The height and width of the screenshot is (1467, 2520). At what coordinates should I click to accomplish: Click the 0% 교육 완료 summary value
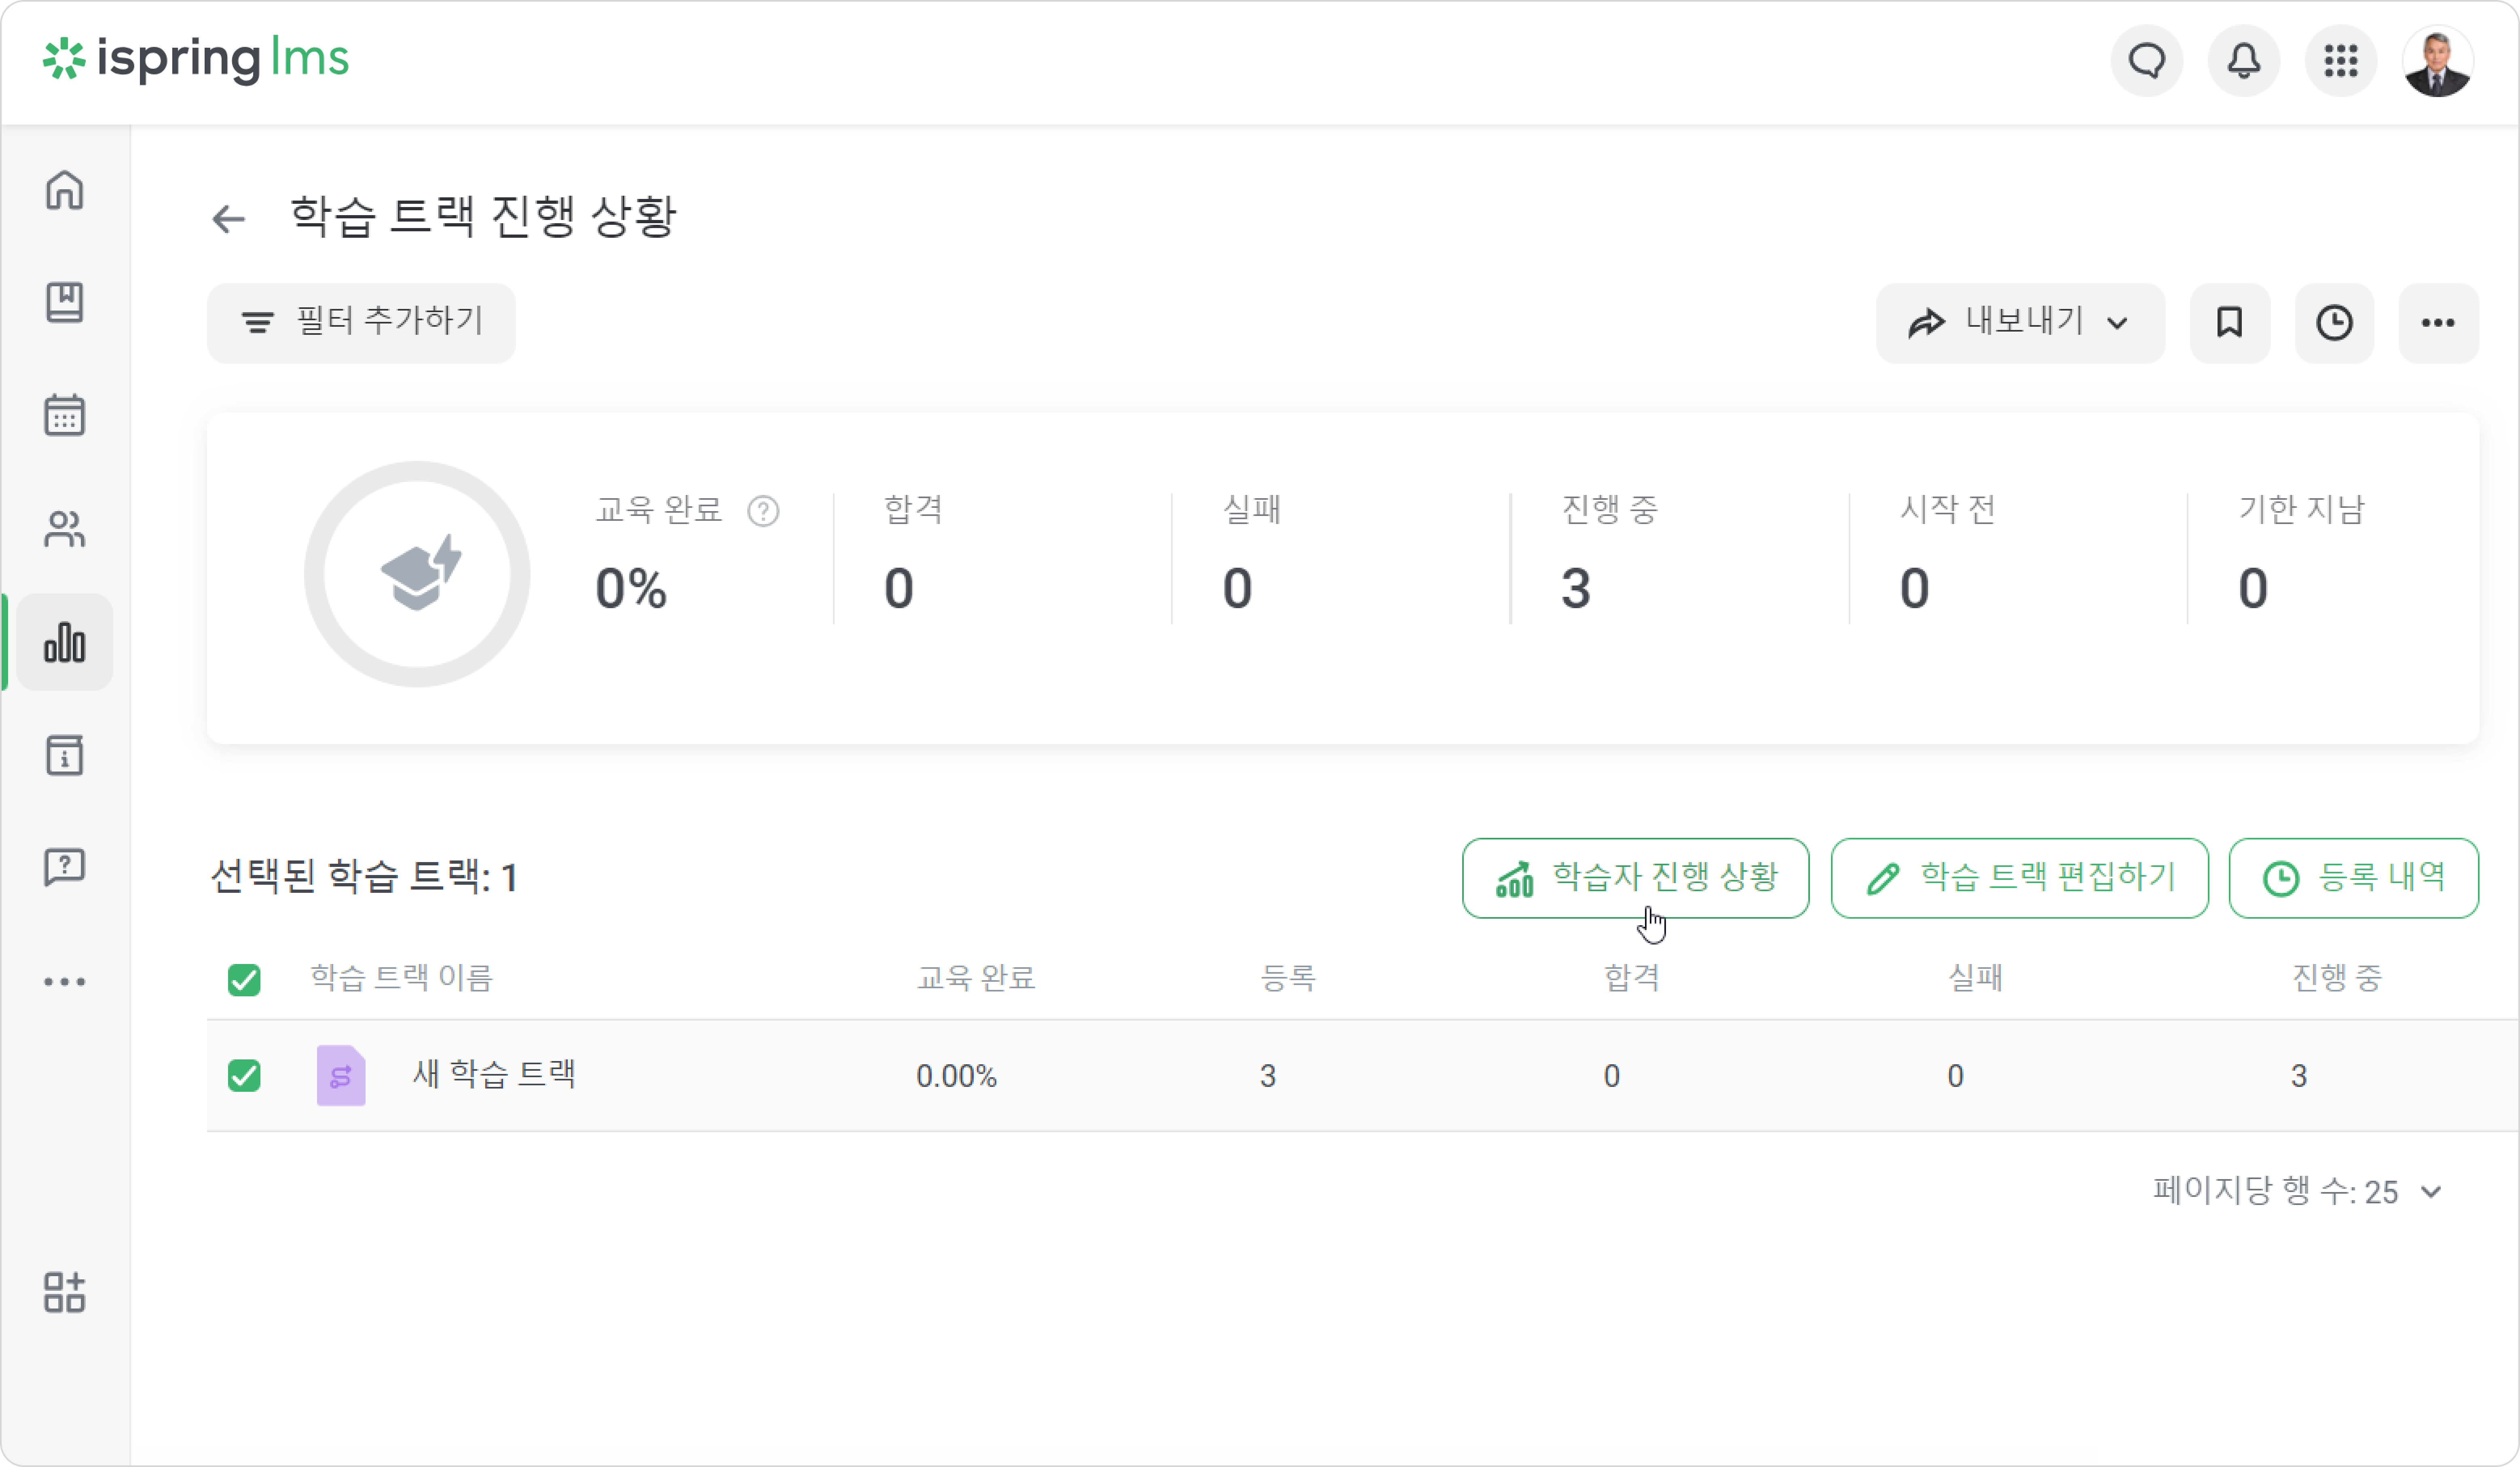pyautogui.click(x=631, y=588)
